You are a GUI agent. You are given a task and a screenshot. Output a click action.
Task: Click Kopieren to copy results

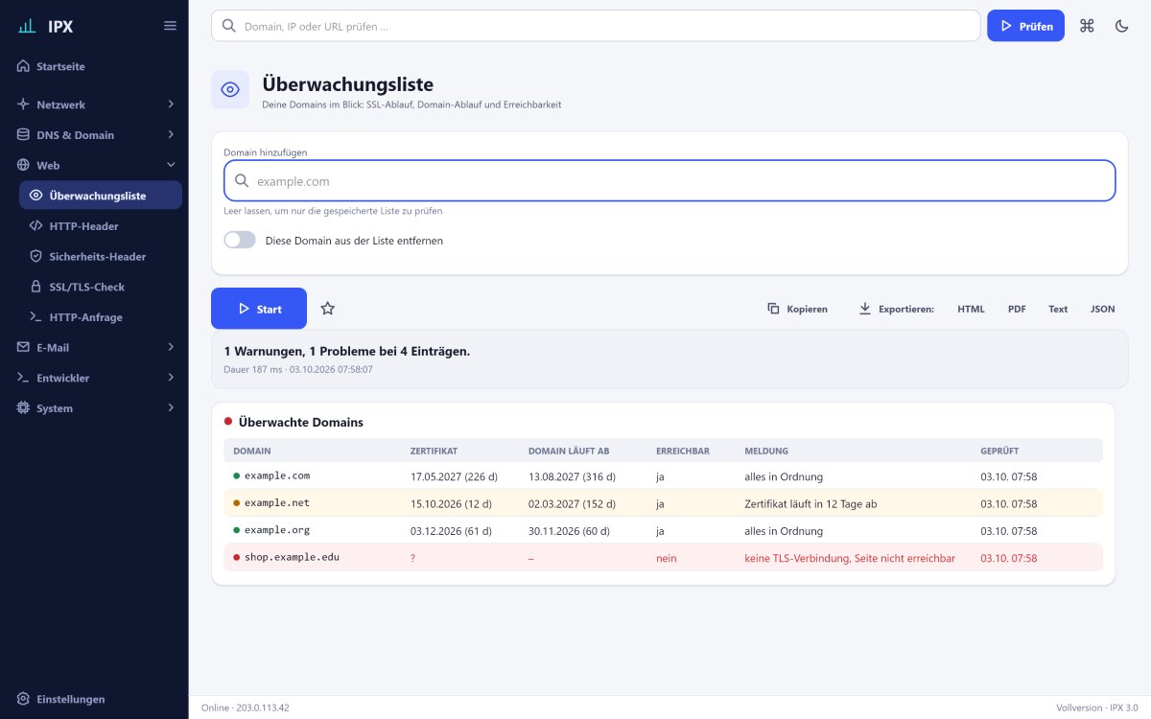(x=797, y=309)
